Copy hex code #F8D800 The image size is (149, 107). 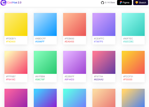[11, 42]
